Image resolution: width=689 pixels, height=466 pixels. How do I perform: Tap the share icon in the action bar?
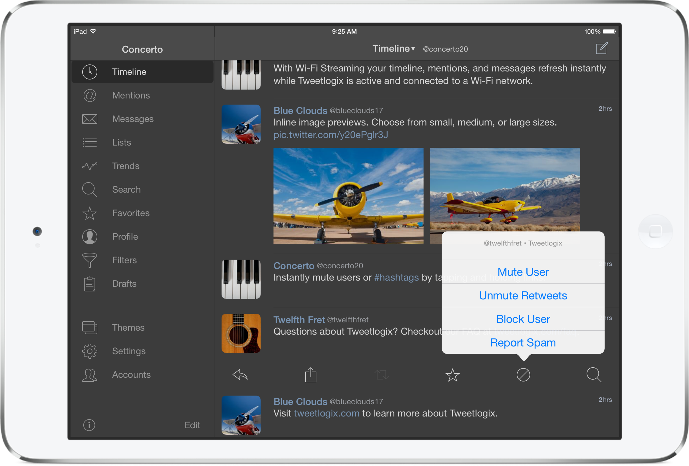310,375
